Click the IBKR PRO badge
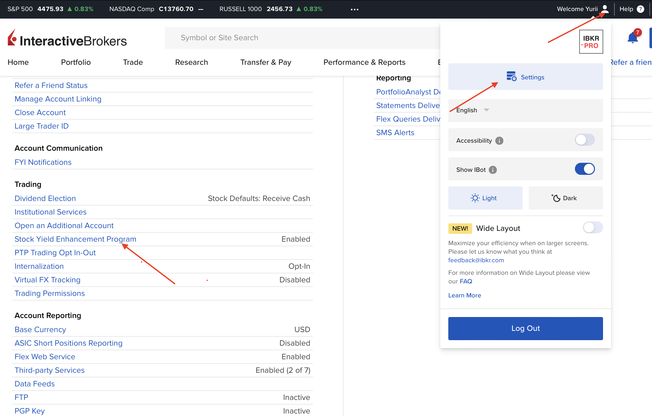 [591, 42]
